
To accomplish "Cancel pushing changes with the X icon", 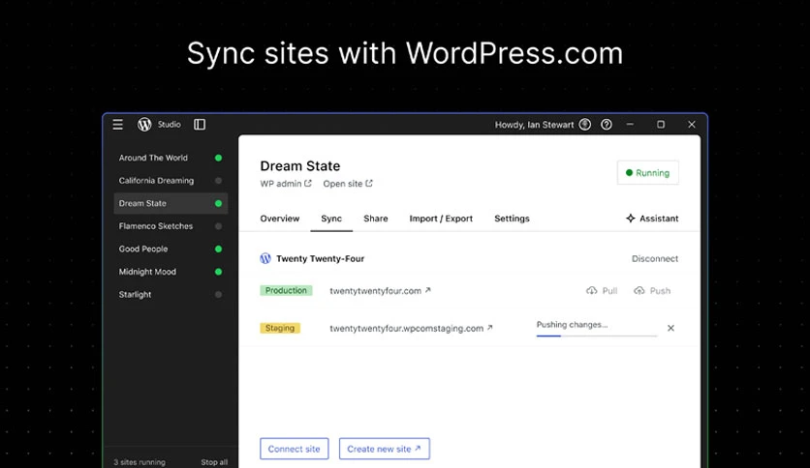I will coord(670,328).
